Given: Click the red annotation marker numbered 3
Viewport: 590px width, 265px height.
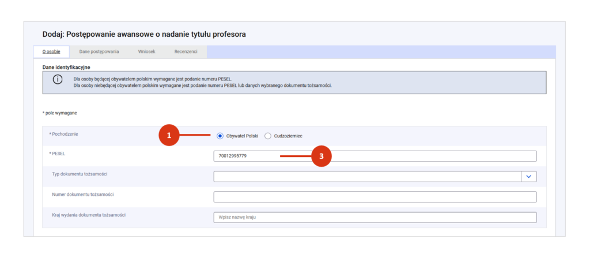Looking at the screenshot, I should (x=322, y=156).
